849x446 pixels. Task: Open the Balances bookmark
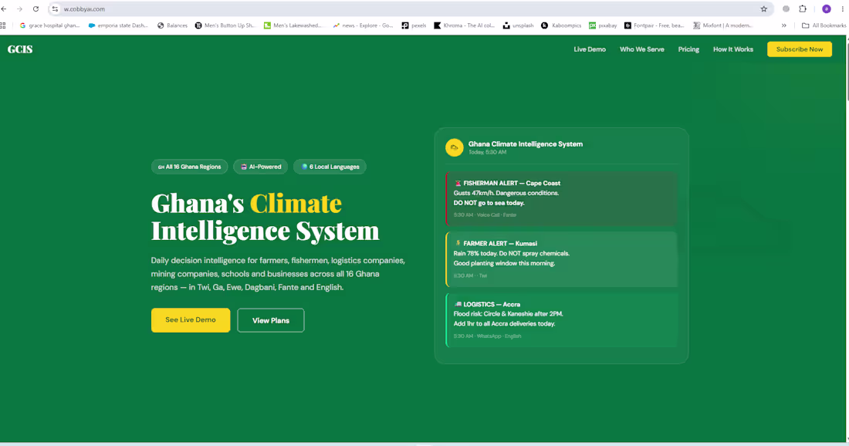pos(172,25)
